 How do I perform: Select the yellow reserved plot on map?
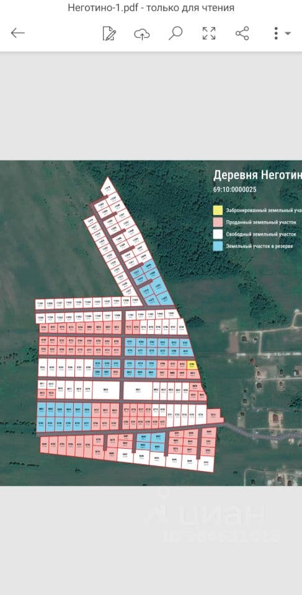193,366
